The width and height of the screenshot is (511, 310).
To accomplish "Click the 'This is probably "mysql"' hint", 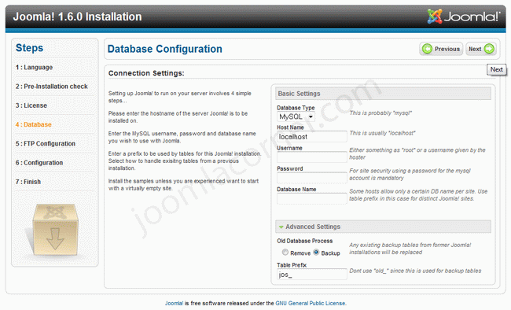I will click(x=380, y=113).
